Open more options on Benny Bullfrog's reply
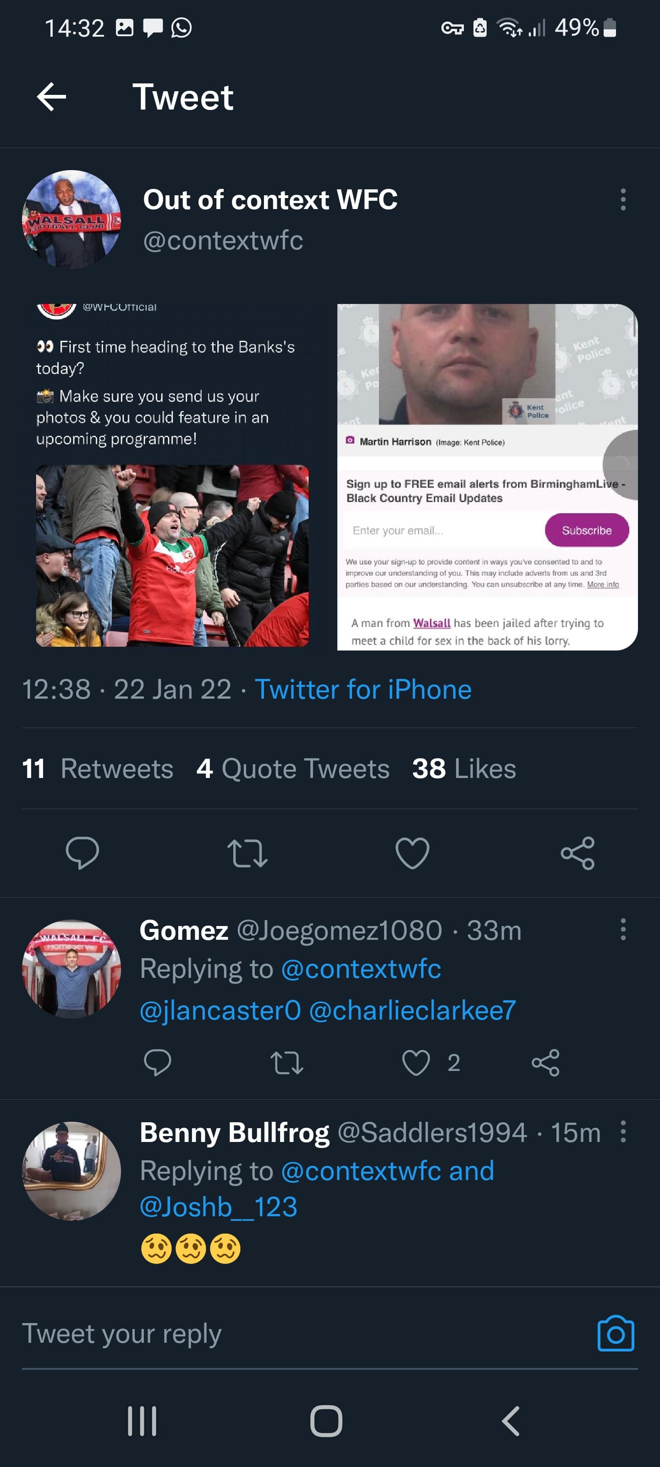 coord(623,1131)
